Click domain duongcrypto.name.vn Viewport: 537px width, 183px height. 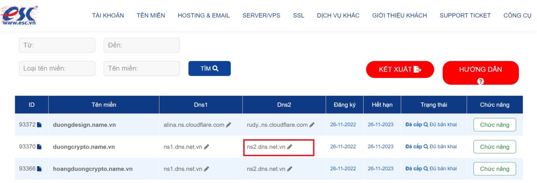84,147
